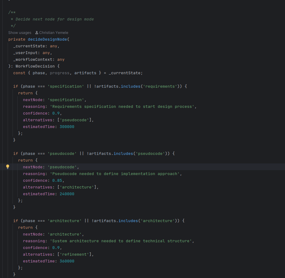Viewport: 285px width, 278px height.
Task: Click the 'Decide next node for design mode' comment
Action: coord(54,19)
